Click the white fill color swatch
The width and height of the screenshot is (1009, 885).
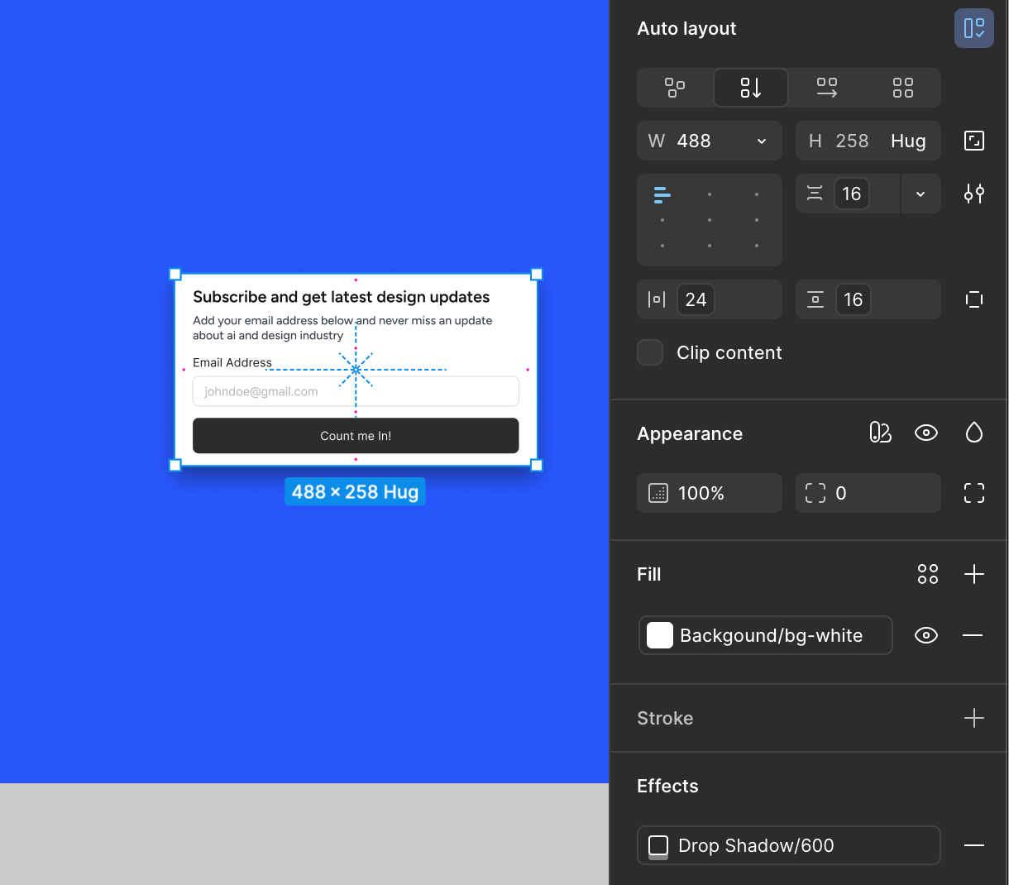(659, 635)
